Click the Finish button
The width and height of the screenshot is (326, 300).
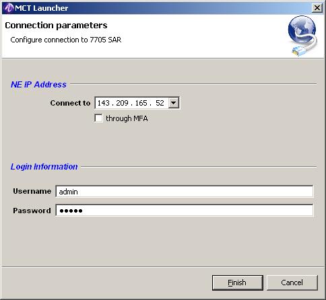(238, 283)
